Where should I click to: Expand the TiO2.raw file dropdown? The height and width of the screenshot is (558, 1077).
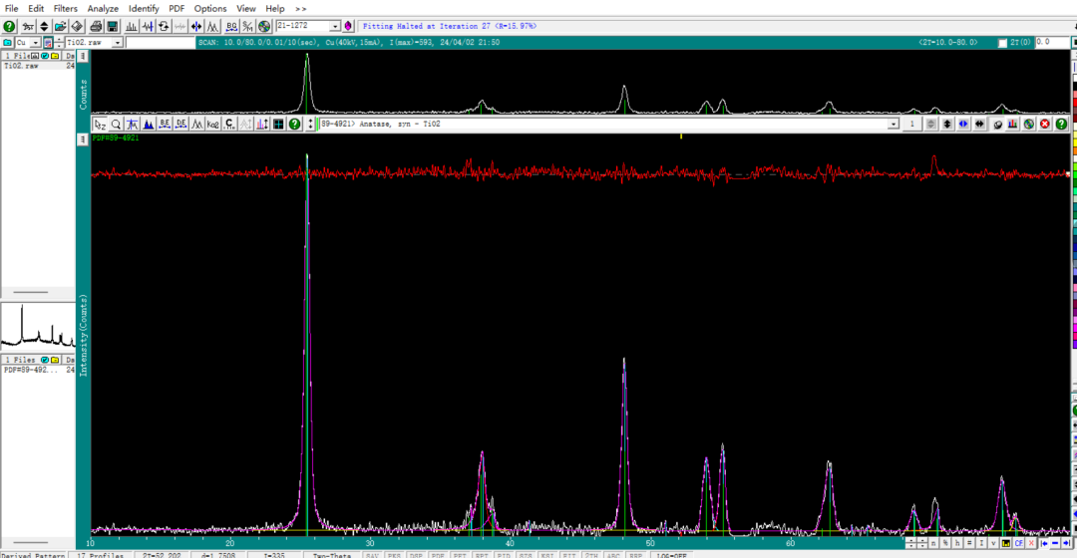click(118, 43)
